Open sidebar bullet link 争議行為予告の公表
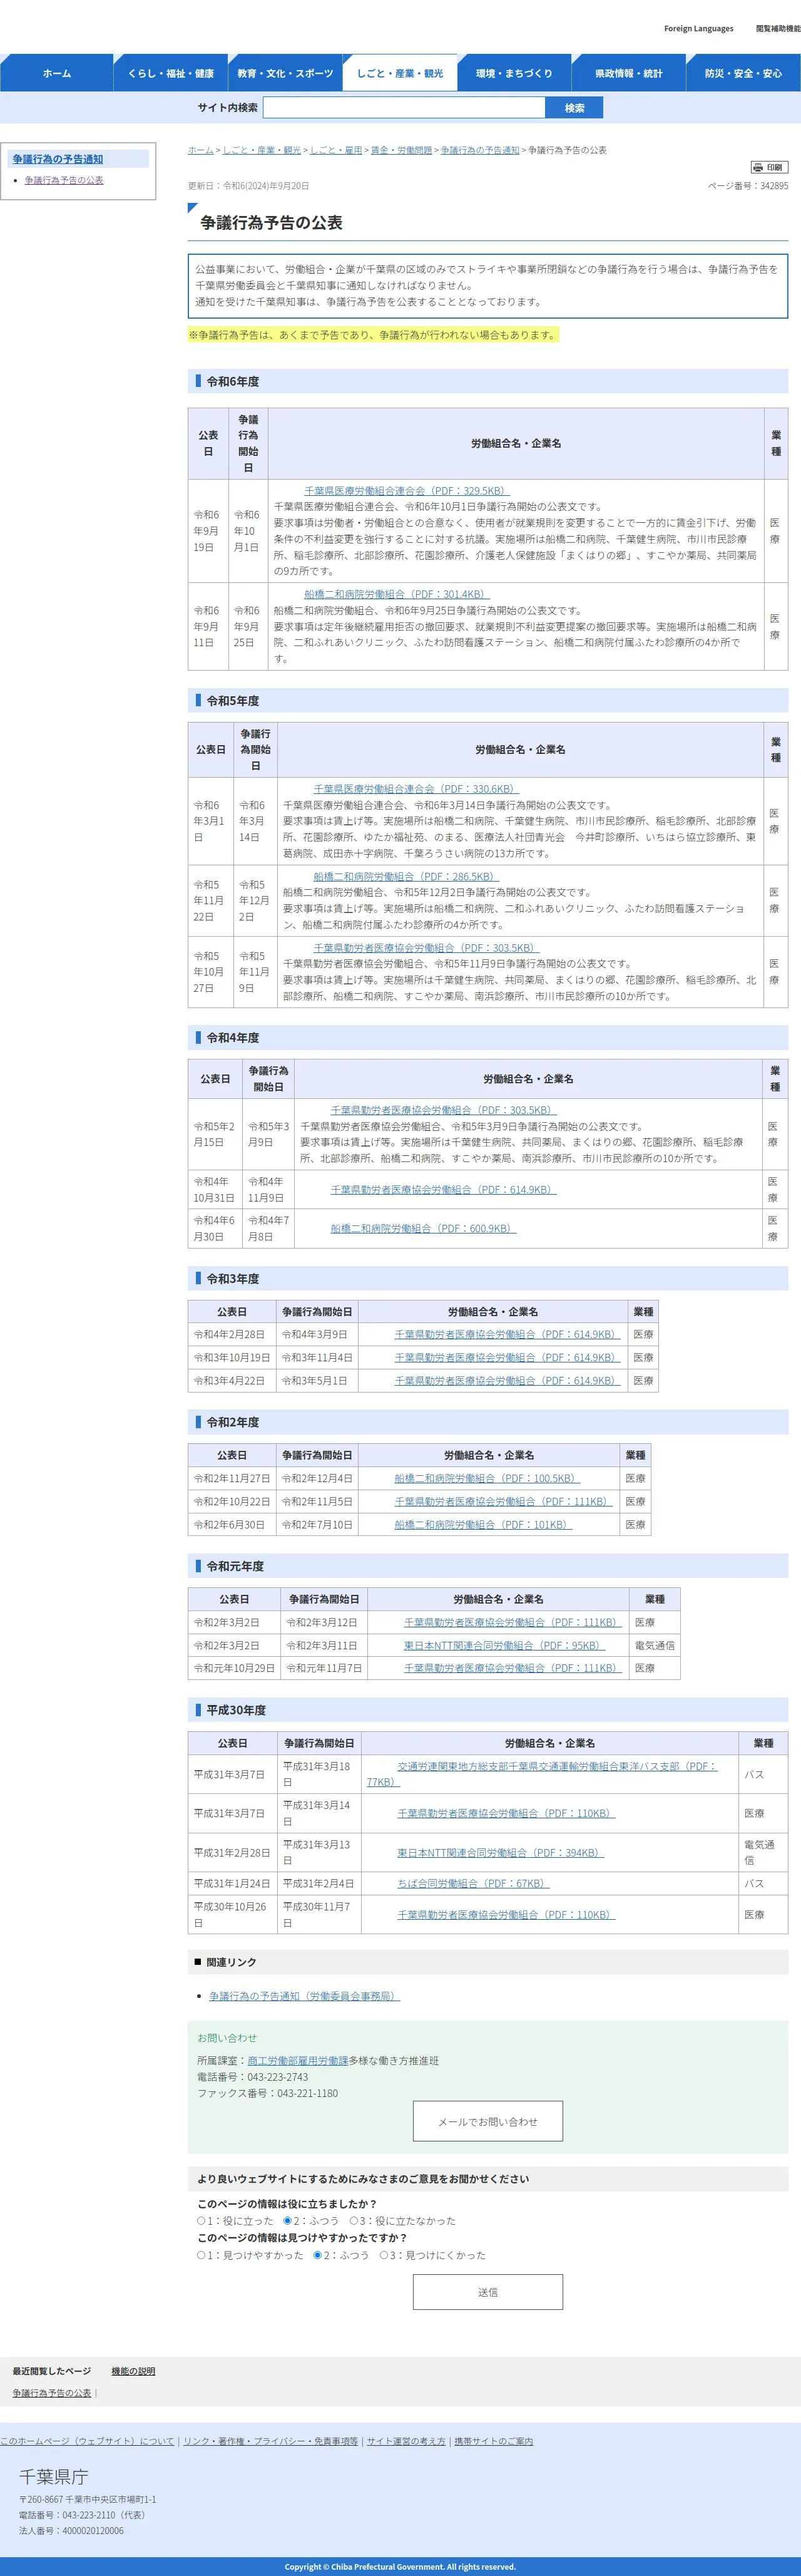The width and height of the screenshot is (801, 2576). click(64, 180)
